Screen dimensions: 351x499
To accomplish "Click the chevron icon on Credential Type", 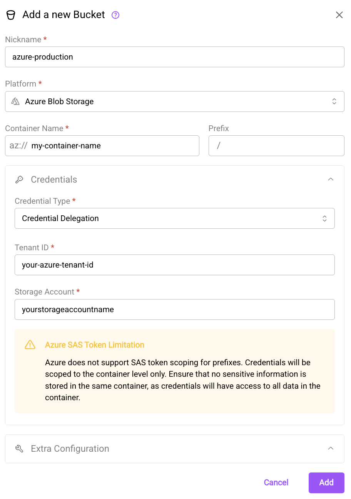I will pyautogui.click(x=325, y=218).
